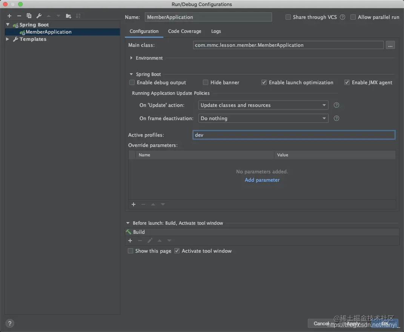Move before launch task down
404x332 pixels.
[169, 241]
